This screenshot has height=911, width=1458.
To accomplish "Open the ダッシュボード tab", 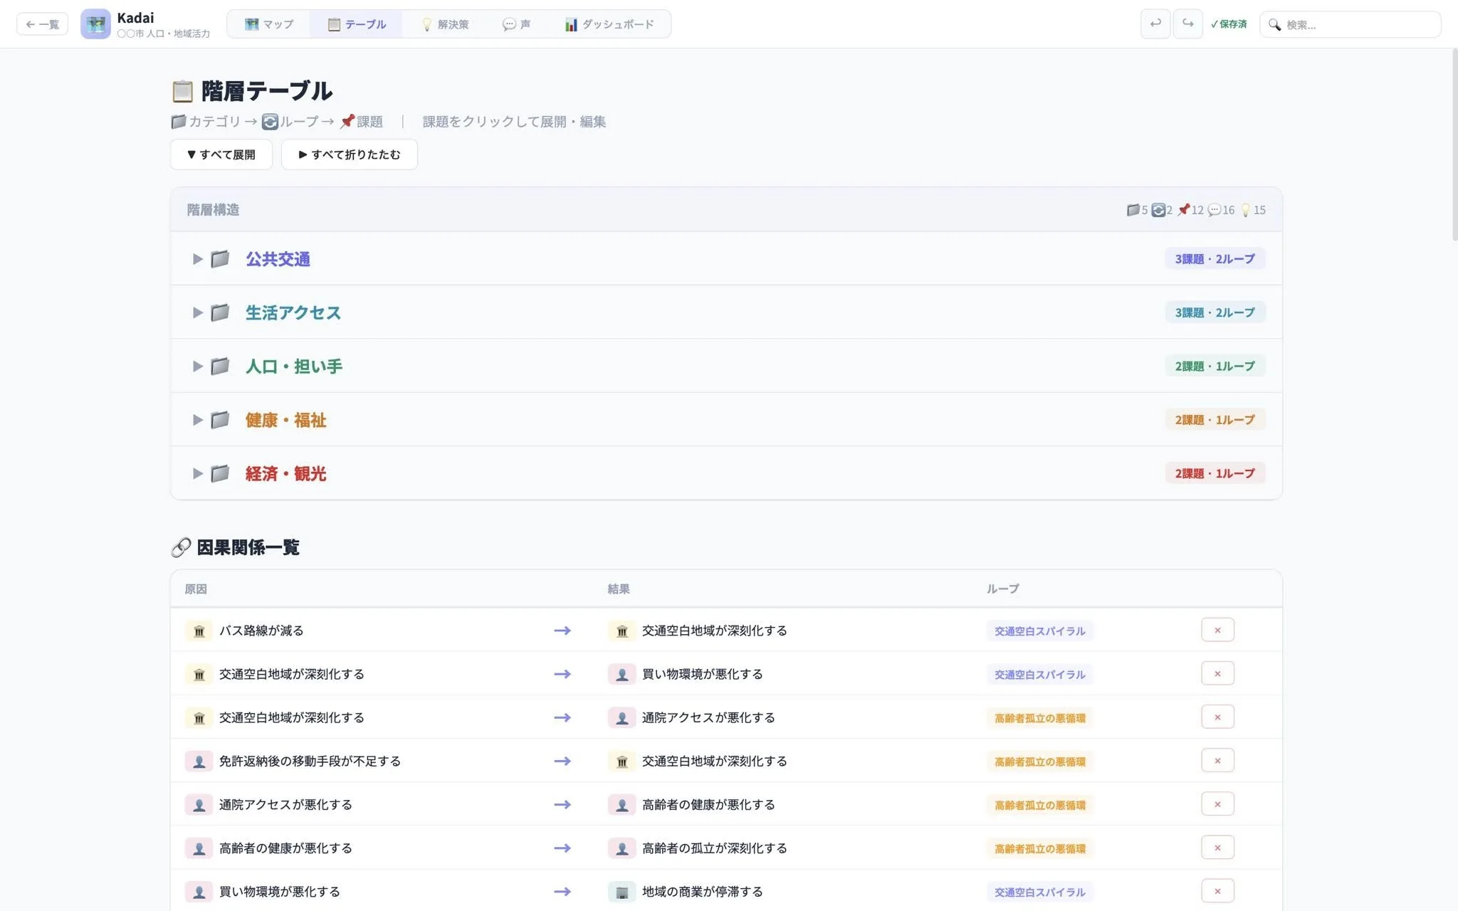I will coord(609,24).
